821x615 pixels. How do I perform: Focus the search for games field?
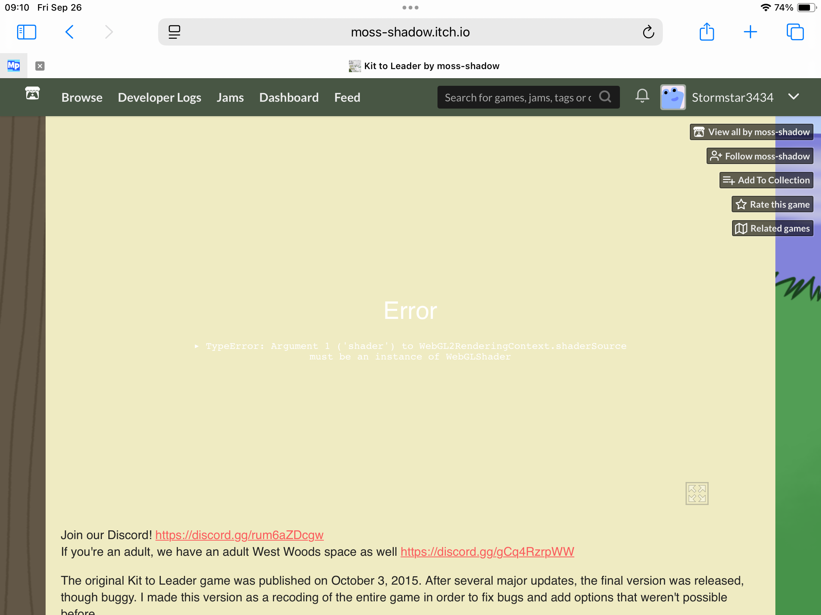518,98
